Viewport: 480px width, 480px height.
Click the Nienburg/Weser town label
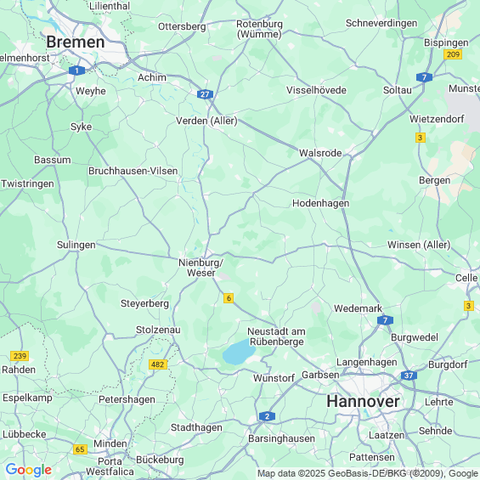(x=200, y=268)
